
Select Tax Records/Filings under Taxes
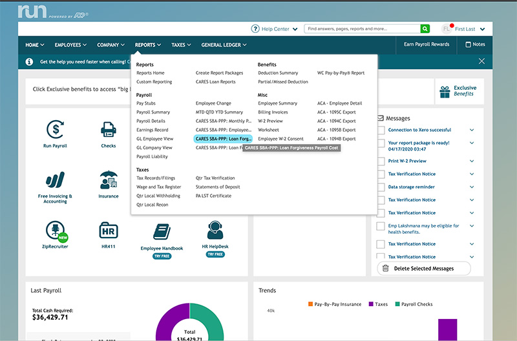coord(156,178)
